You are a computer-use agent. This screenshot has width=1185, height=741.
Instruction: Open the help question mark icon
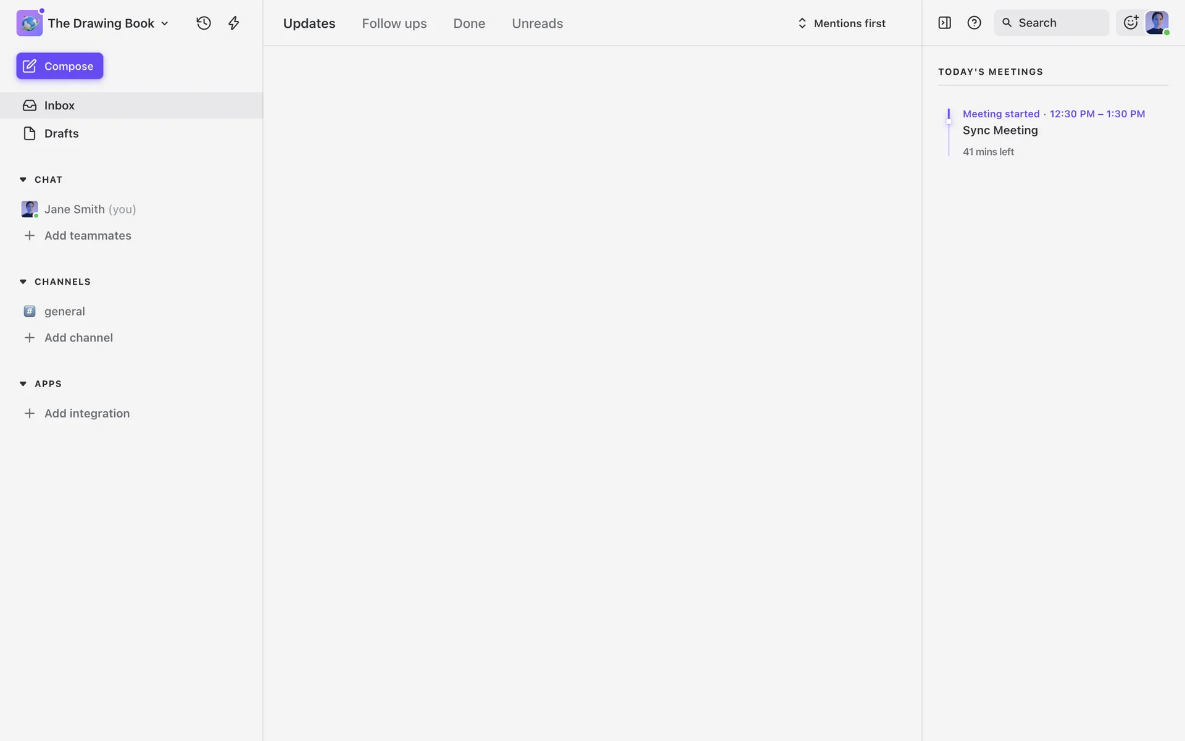pos(974,23)
